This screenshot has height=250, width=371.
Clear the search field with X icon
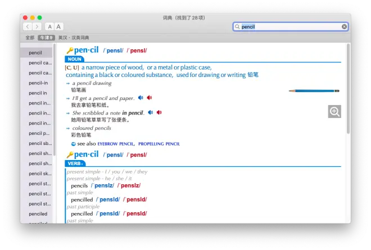(x=344, y=27)
